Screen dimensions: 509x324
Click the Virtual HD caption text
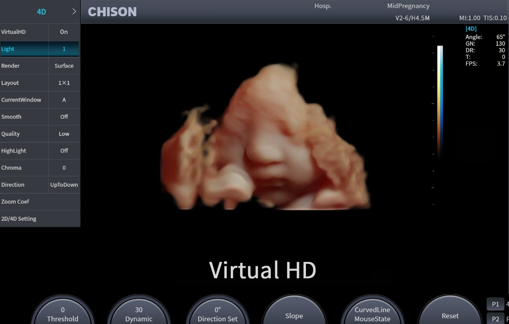tap(262, 270)
